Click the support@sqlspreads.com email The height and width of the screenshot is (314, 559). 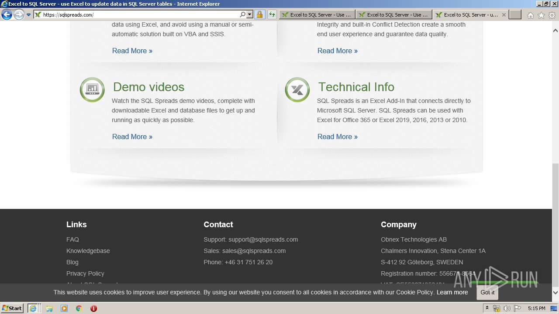(263, 239)
